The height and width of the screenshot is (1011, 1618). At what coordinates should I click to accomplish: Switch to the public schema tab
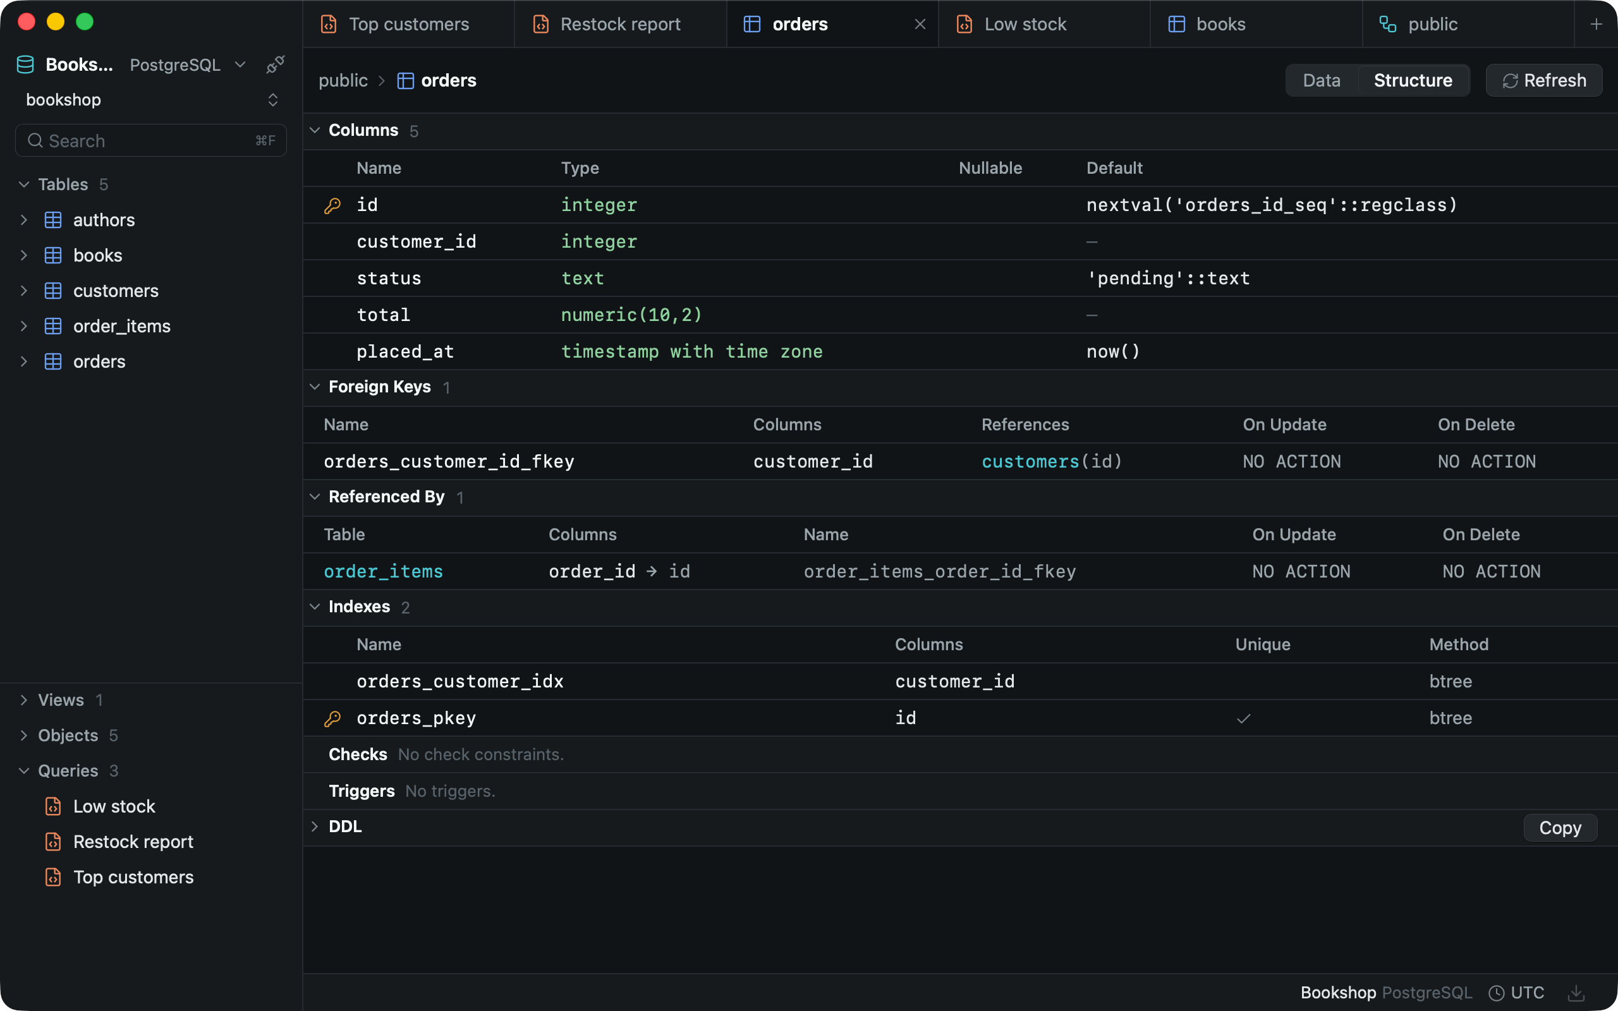point(1468,24)
